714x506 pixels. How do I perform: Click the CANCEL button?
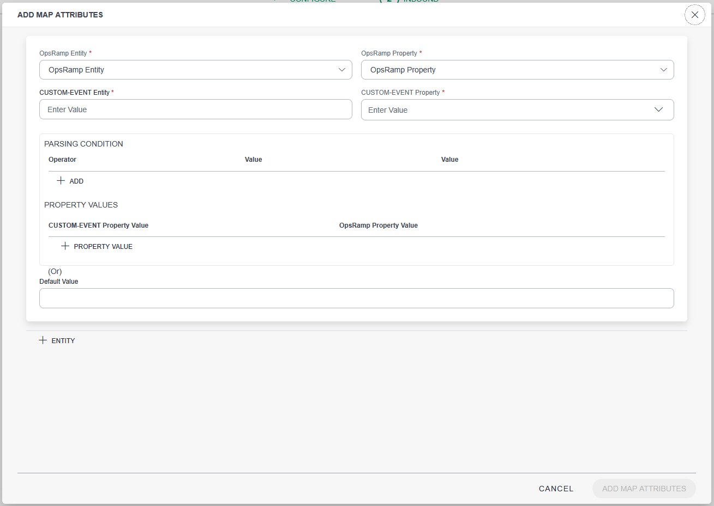point(556,489)
